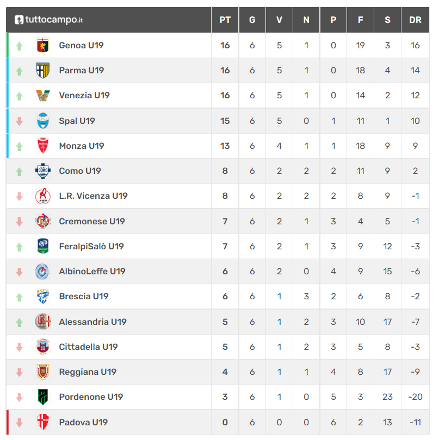Click the Monza U19 red shield
Image resolution: width=439 pixels, height=440 pixels.
[43, 146]
